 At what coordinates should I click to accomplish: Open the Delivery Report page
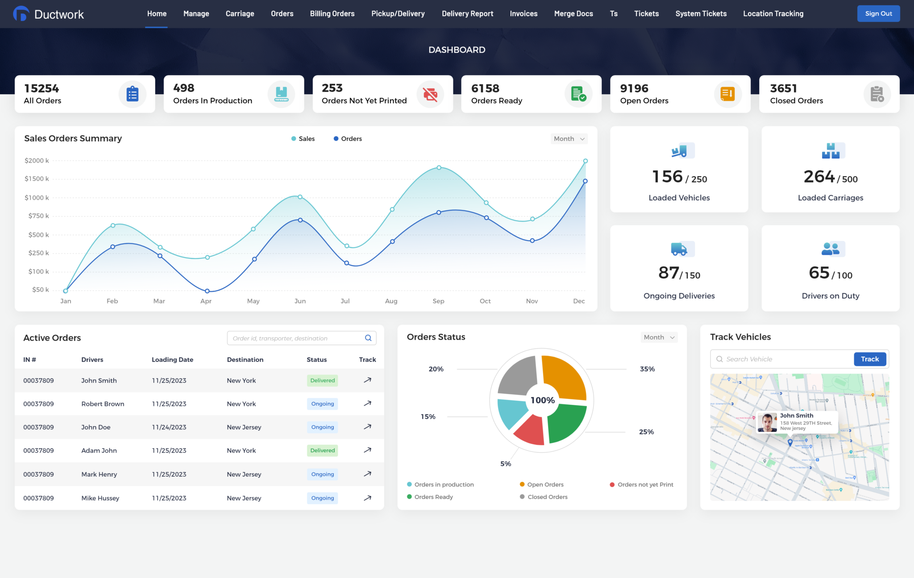click(x=468, y=14)
